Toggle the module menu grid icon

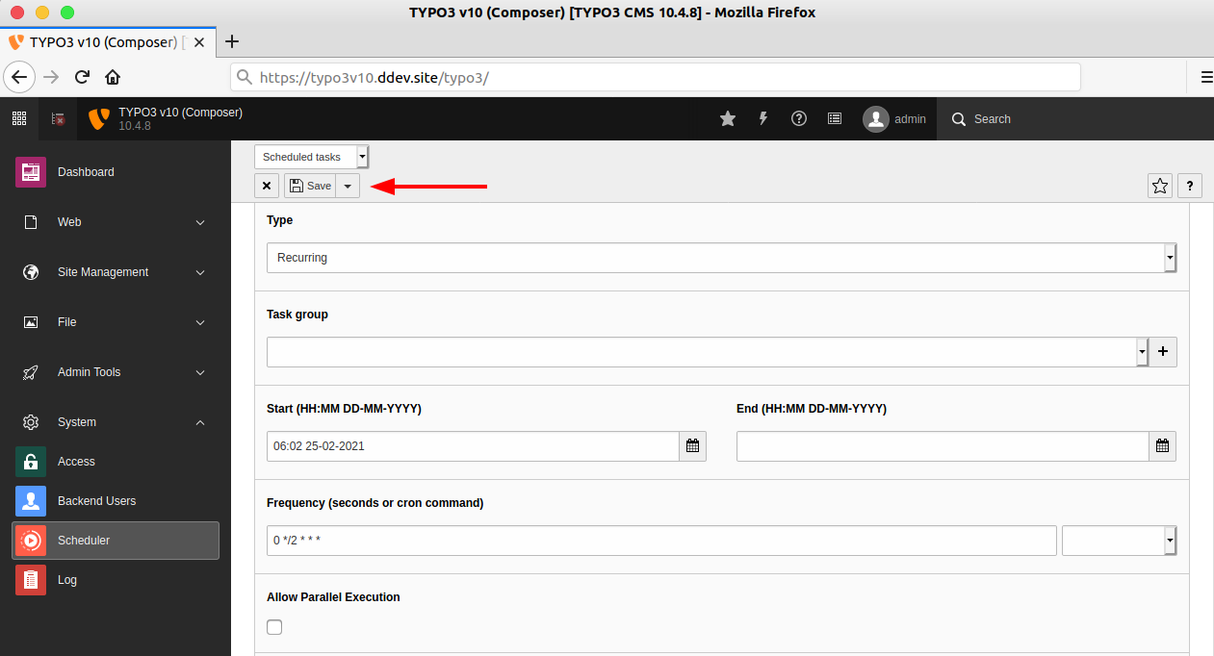[19, 119]
